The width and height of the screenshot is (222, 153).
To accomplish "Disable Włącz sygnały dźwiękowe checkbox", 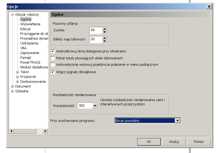I will click(x=53, y=72).
